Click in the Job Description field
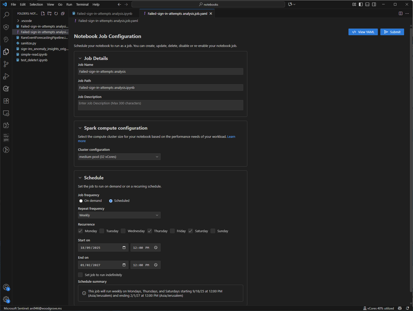 [x=160, y=105]
